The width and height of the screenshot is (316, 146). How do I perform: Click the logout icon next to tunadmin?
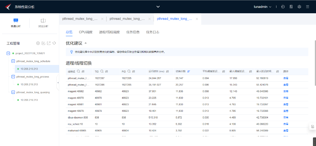click(x=283, y=7)
